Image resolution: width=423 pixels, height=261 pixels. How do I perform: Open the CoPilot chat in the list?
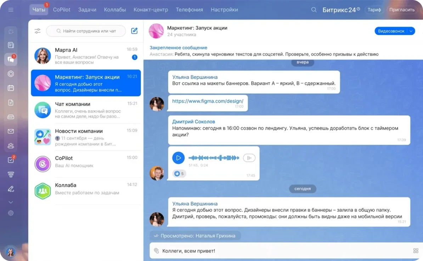click(86, 164)
